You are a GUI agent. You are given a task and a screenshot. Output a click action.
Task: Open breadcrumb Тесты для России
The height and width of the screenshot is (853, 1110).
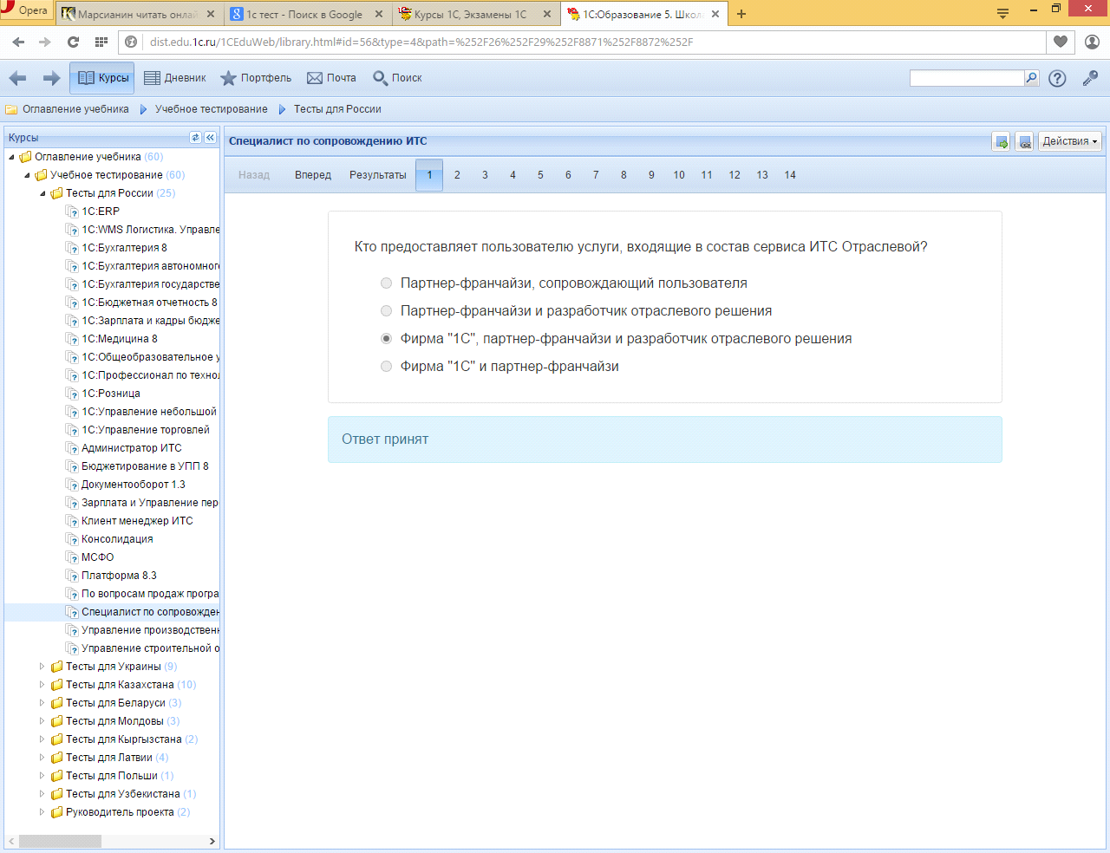[x=337, y=109]
